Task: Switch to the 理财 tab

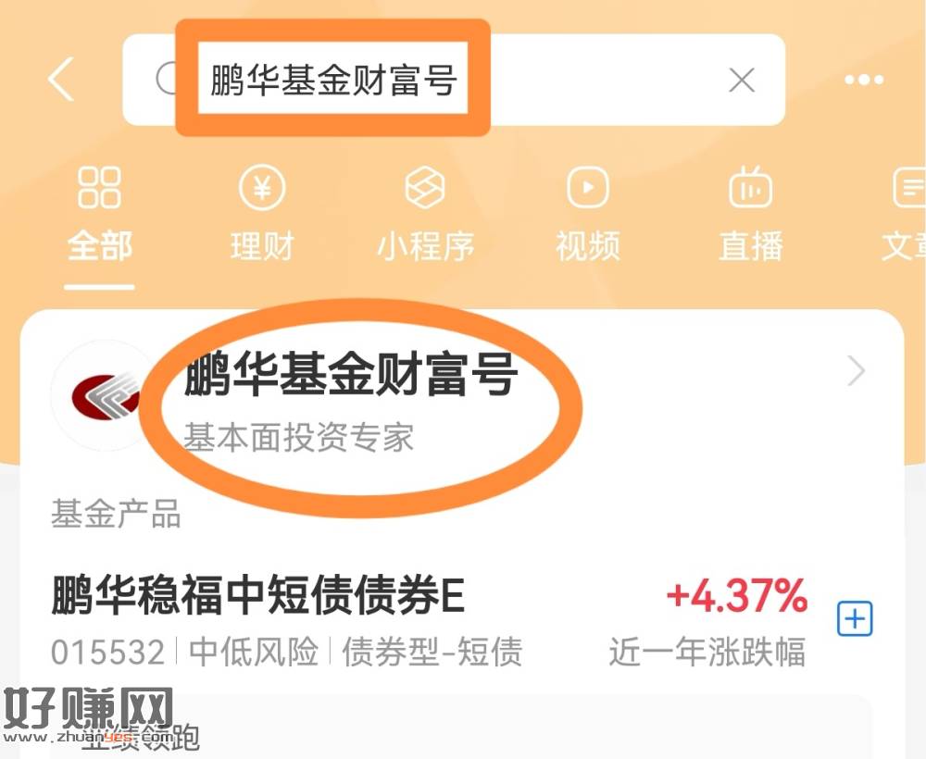Action: click(x=262, y=246)
